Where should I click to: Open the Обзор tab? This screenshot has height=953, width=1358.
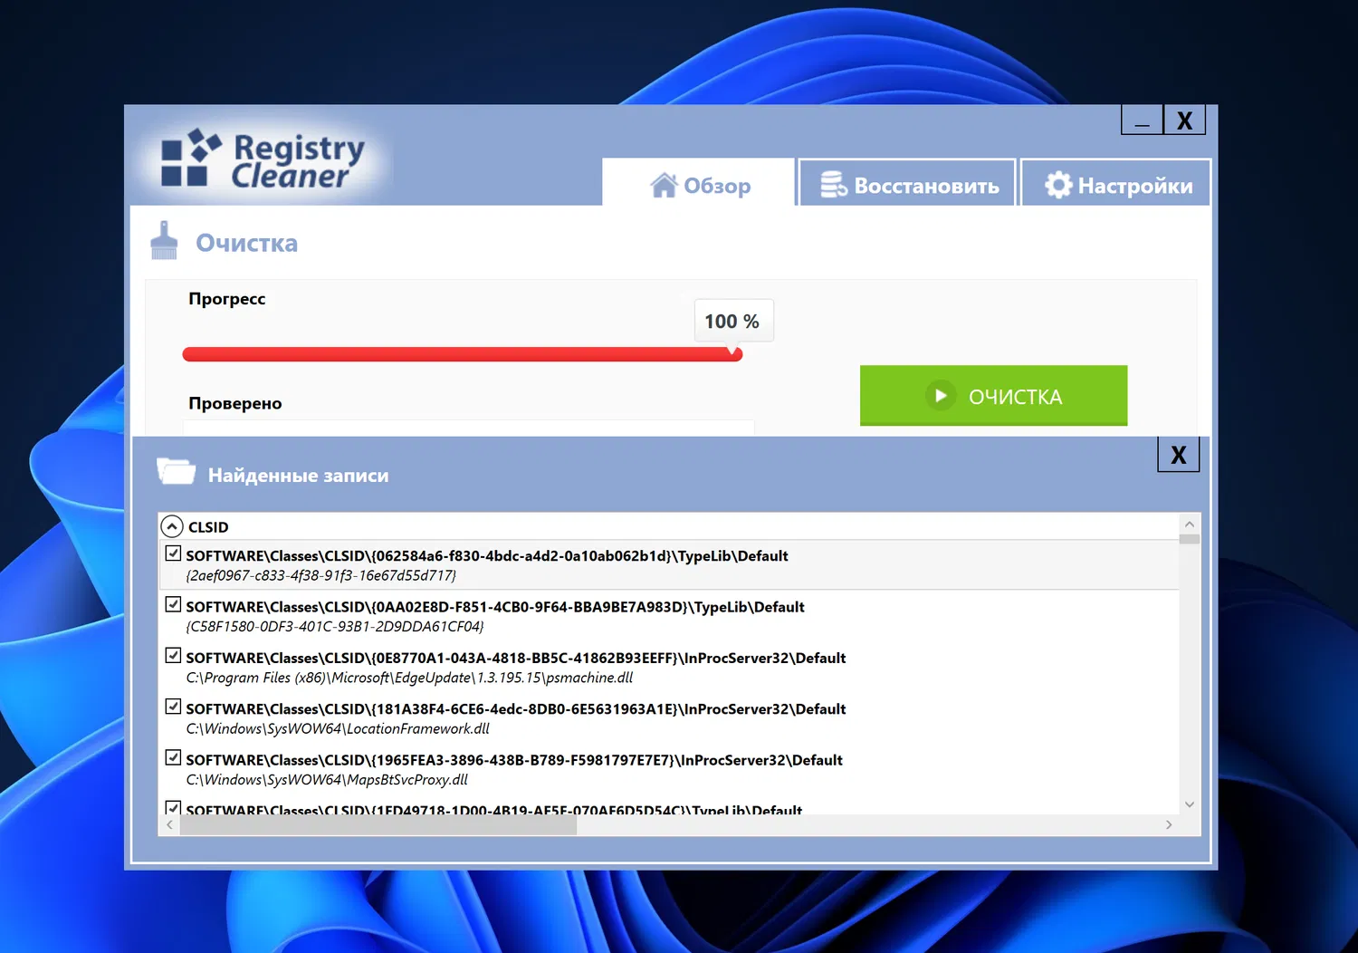coord(698,183)
